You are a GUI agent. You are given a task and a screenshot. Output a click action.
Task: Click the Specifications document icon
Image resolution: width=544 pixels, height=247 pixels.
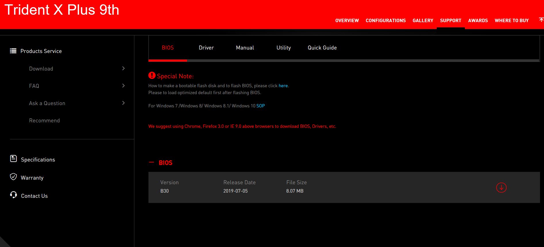13,159
